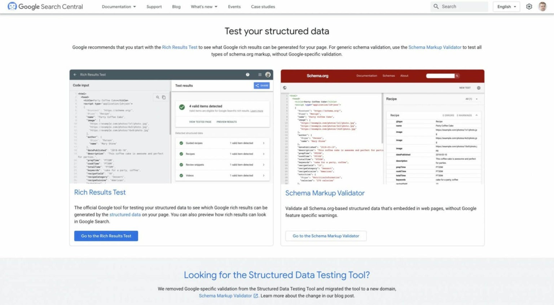This screenshot has height=305, width=554.
Task: Click Schemas in the Schema.org menu bar
Action: [x=388, y=76]
